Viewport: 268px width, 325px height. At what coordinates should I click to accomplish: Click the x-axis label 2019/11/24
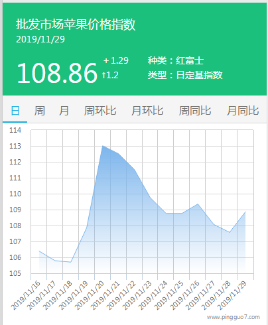tap(153, 295)
